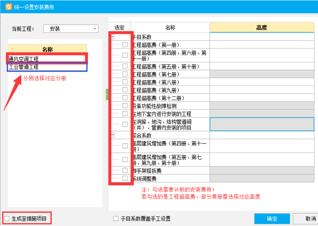Screen dimensions: 318x226
Task: Click the app logo icon in title bar
Action: pos(9,7)
